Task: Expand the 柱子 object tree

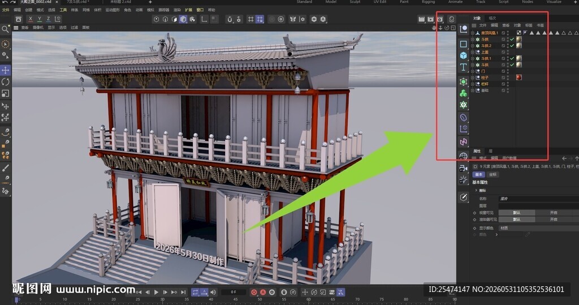Action: [473, 78]
